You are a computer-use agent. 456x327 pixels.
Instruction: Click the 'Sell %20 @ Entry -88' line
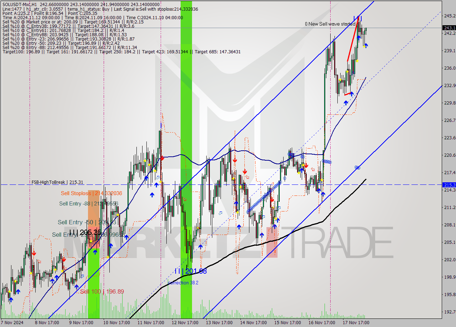point(69,48)
